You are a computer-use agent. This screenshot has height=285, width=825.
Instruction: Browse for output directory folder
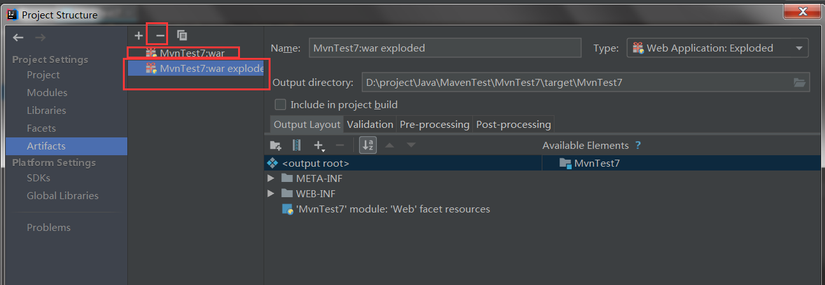click(x=800, y=82)
